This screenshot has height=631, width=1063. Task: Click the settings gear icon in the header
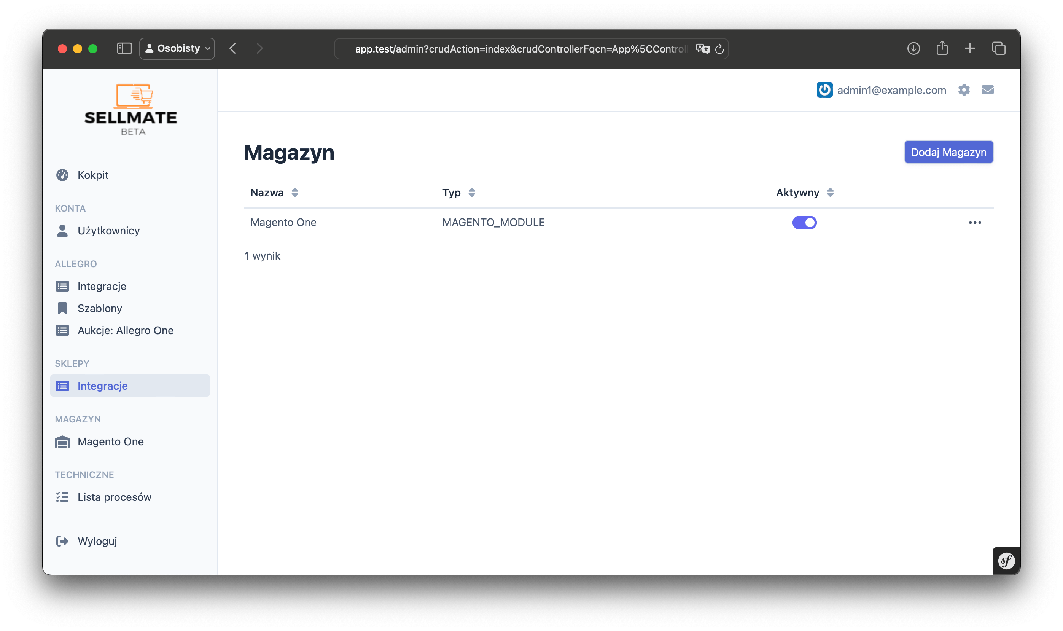pyautogui.click(x=964, y=90)
